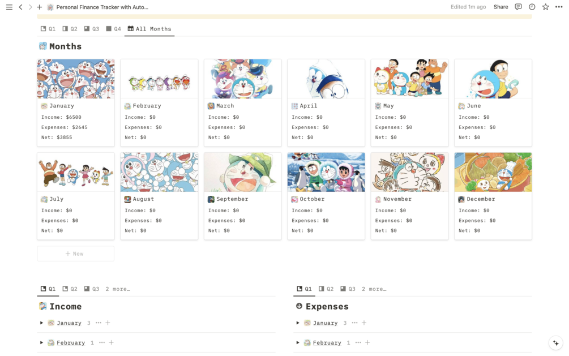Click January's "Expenses: $2645" value
Viewport: 569px width, 356px height.
click(x=64, y=127)
